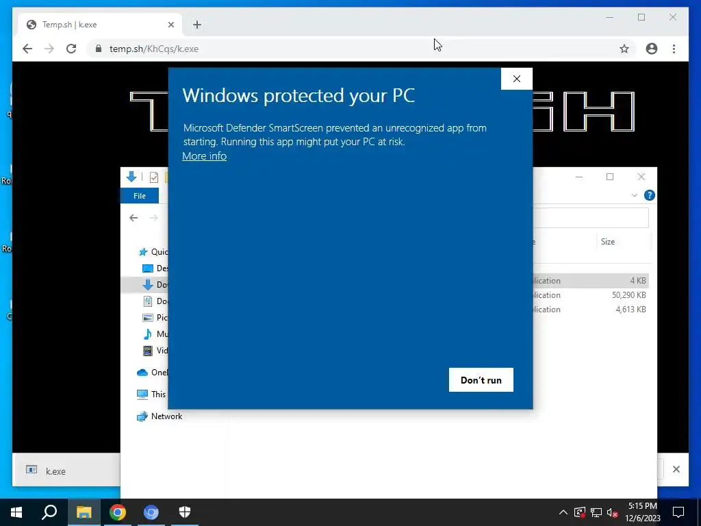The image size is (701, 526).
Task: Expand the File Explorer ribbon chevron
Action: pyautogui.click(x=634, y=195)
